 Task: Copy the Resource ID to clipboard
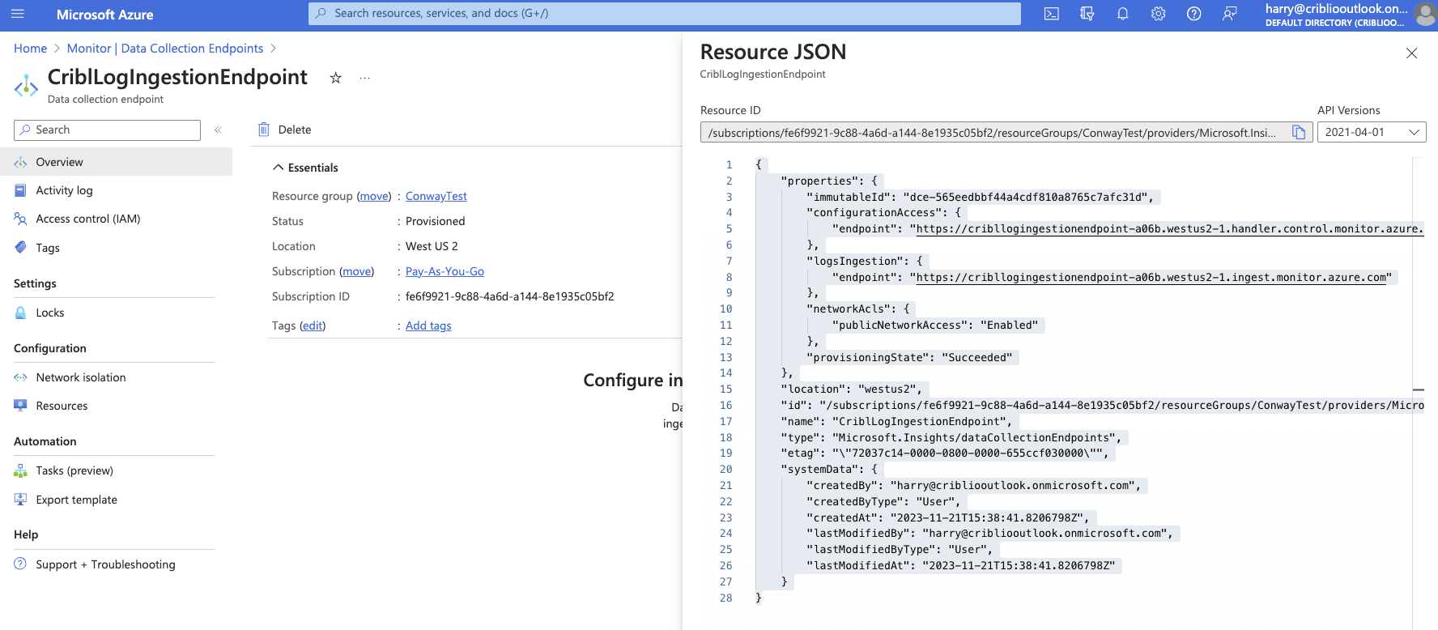pyautogui.click(x=1299, y=132)
